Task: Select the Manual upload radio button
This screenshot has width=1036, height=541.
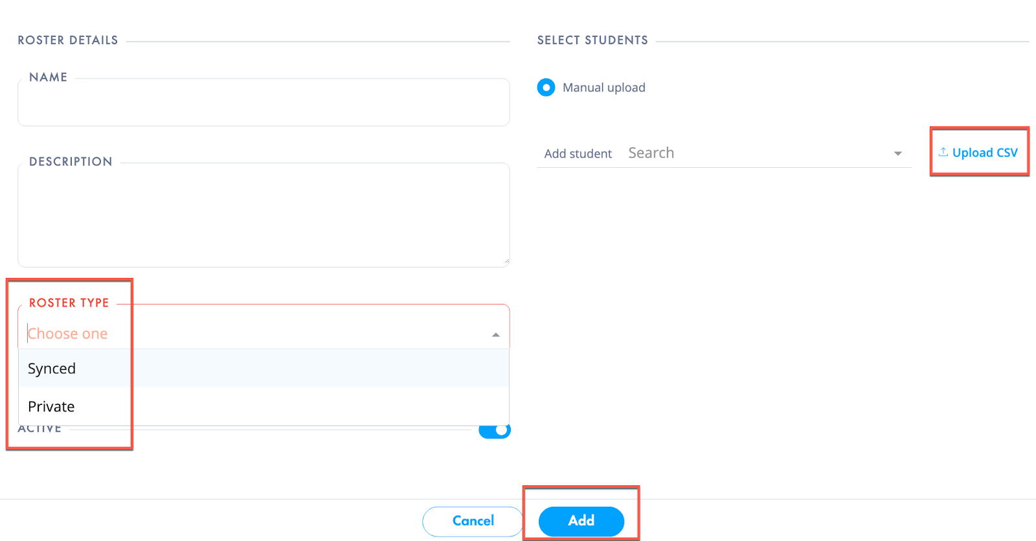Action: click(546, 87)
